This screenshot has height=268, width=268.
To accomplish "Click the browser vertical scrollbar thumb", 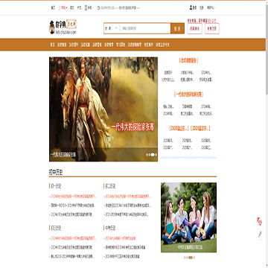I will [267, 47].
